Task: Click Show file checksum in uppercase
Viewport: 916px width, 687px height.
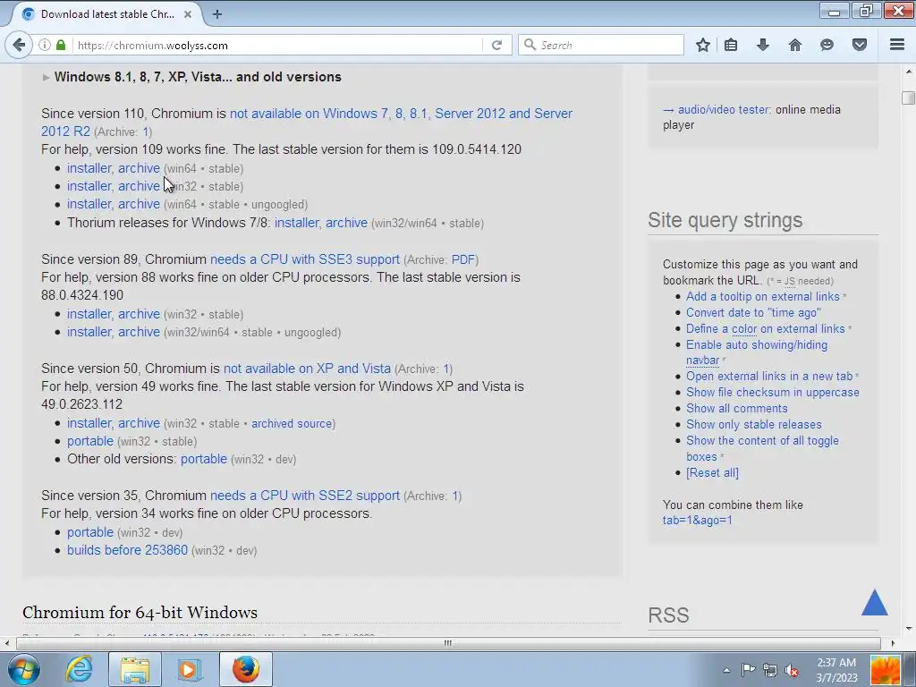Action: (772, 393)
